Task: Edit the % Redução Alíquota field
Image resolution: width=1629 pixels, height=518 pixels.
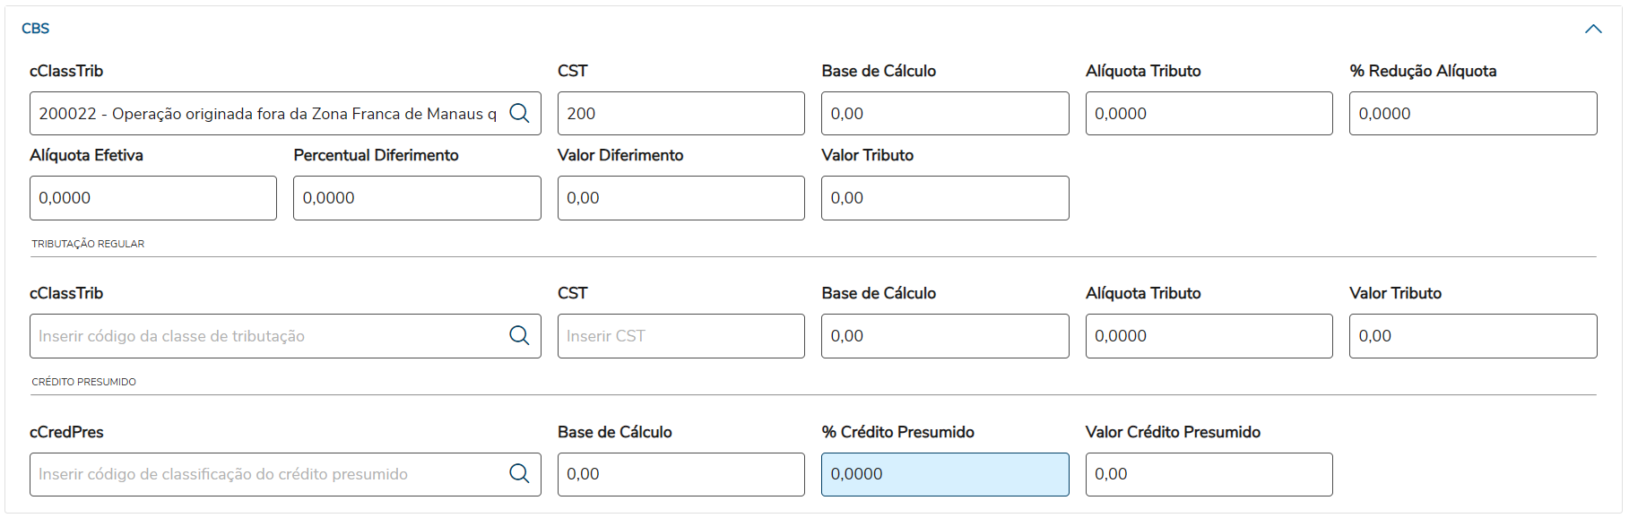Action: click(x=1472, y=114)
